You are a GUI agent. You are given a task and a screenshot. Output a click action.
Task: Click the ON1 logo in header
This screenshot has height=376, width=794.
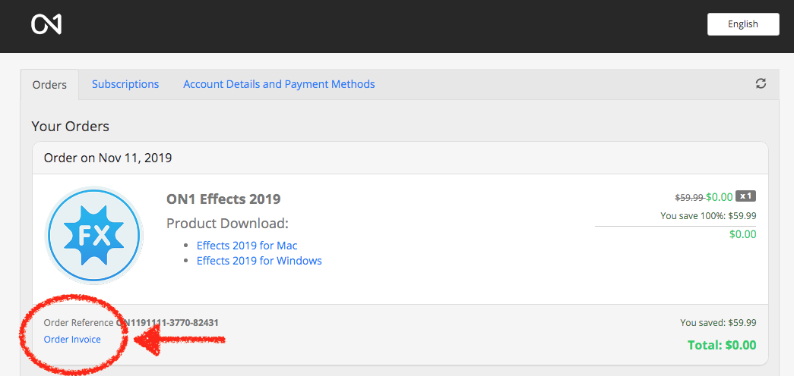pos(46,24)
